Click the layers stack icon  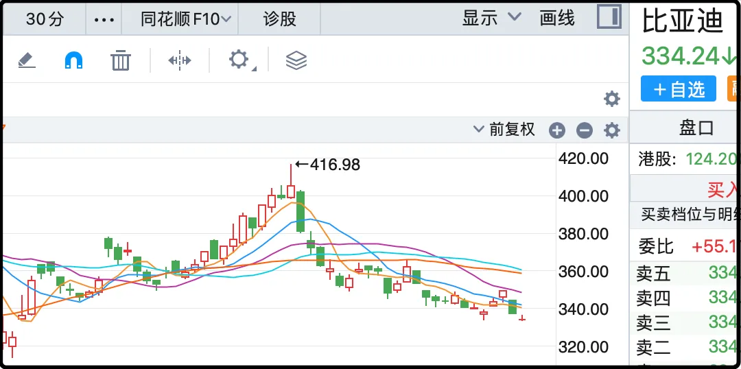tap(296, 60)
